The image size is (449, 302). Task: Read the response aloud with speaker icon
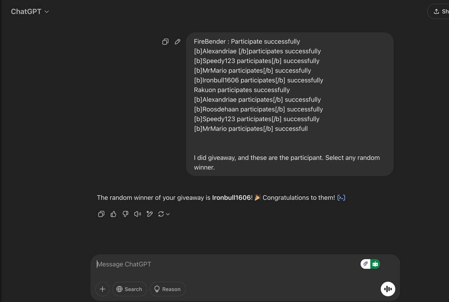(x=138, y=214)
